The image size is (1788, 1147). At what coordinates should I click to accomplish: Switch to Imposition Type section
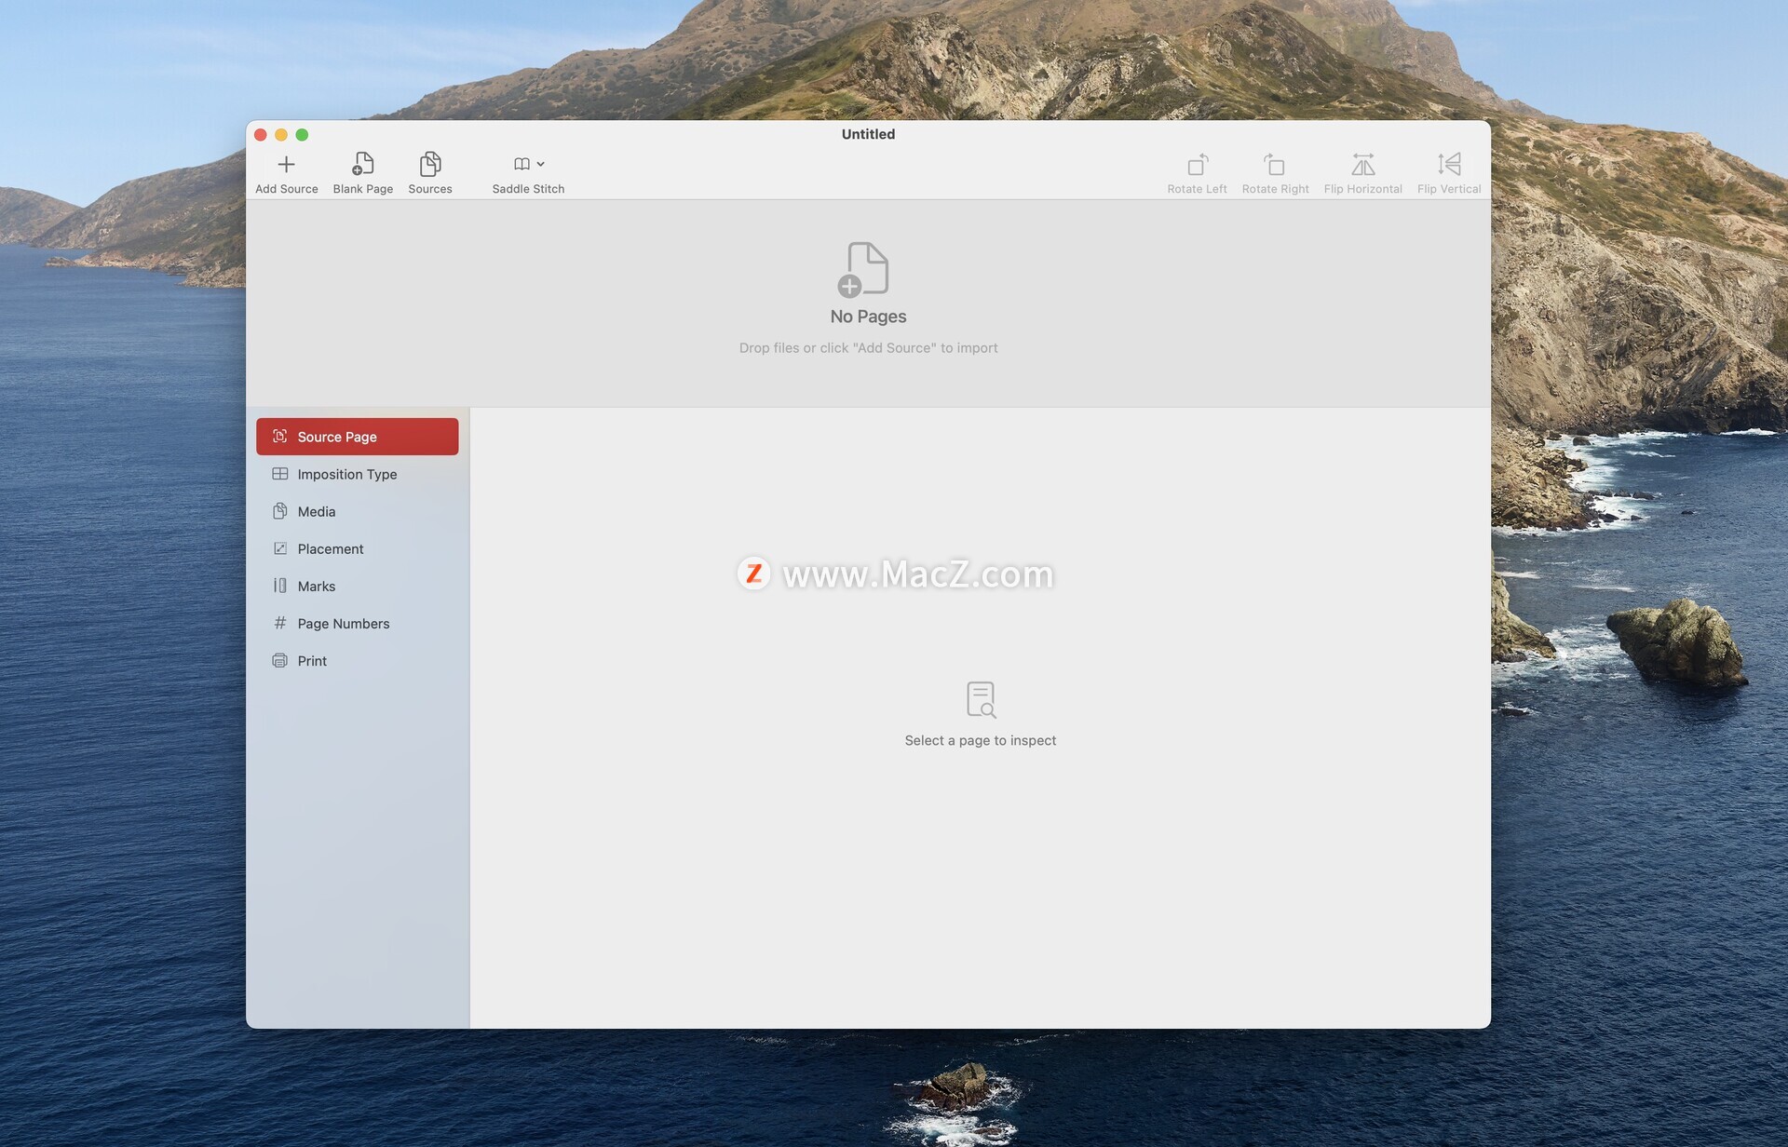click(x=346, y=474)
